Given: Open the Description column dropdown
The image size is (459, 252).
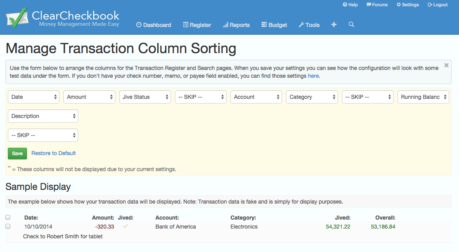Looking at the screenshot, I should [43, 116].
